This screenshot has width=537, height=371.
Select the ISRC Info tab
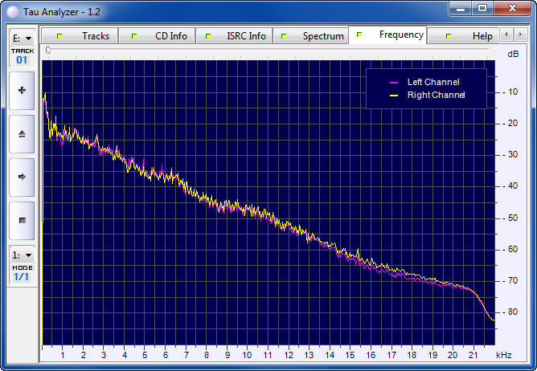click(x=237, y=36)
